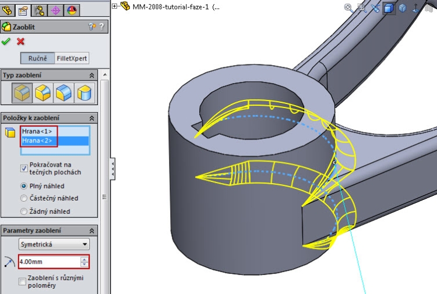Choose full round fillet type icon
This screenshot has height=294, width=437.
coord(84,93)
